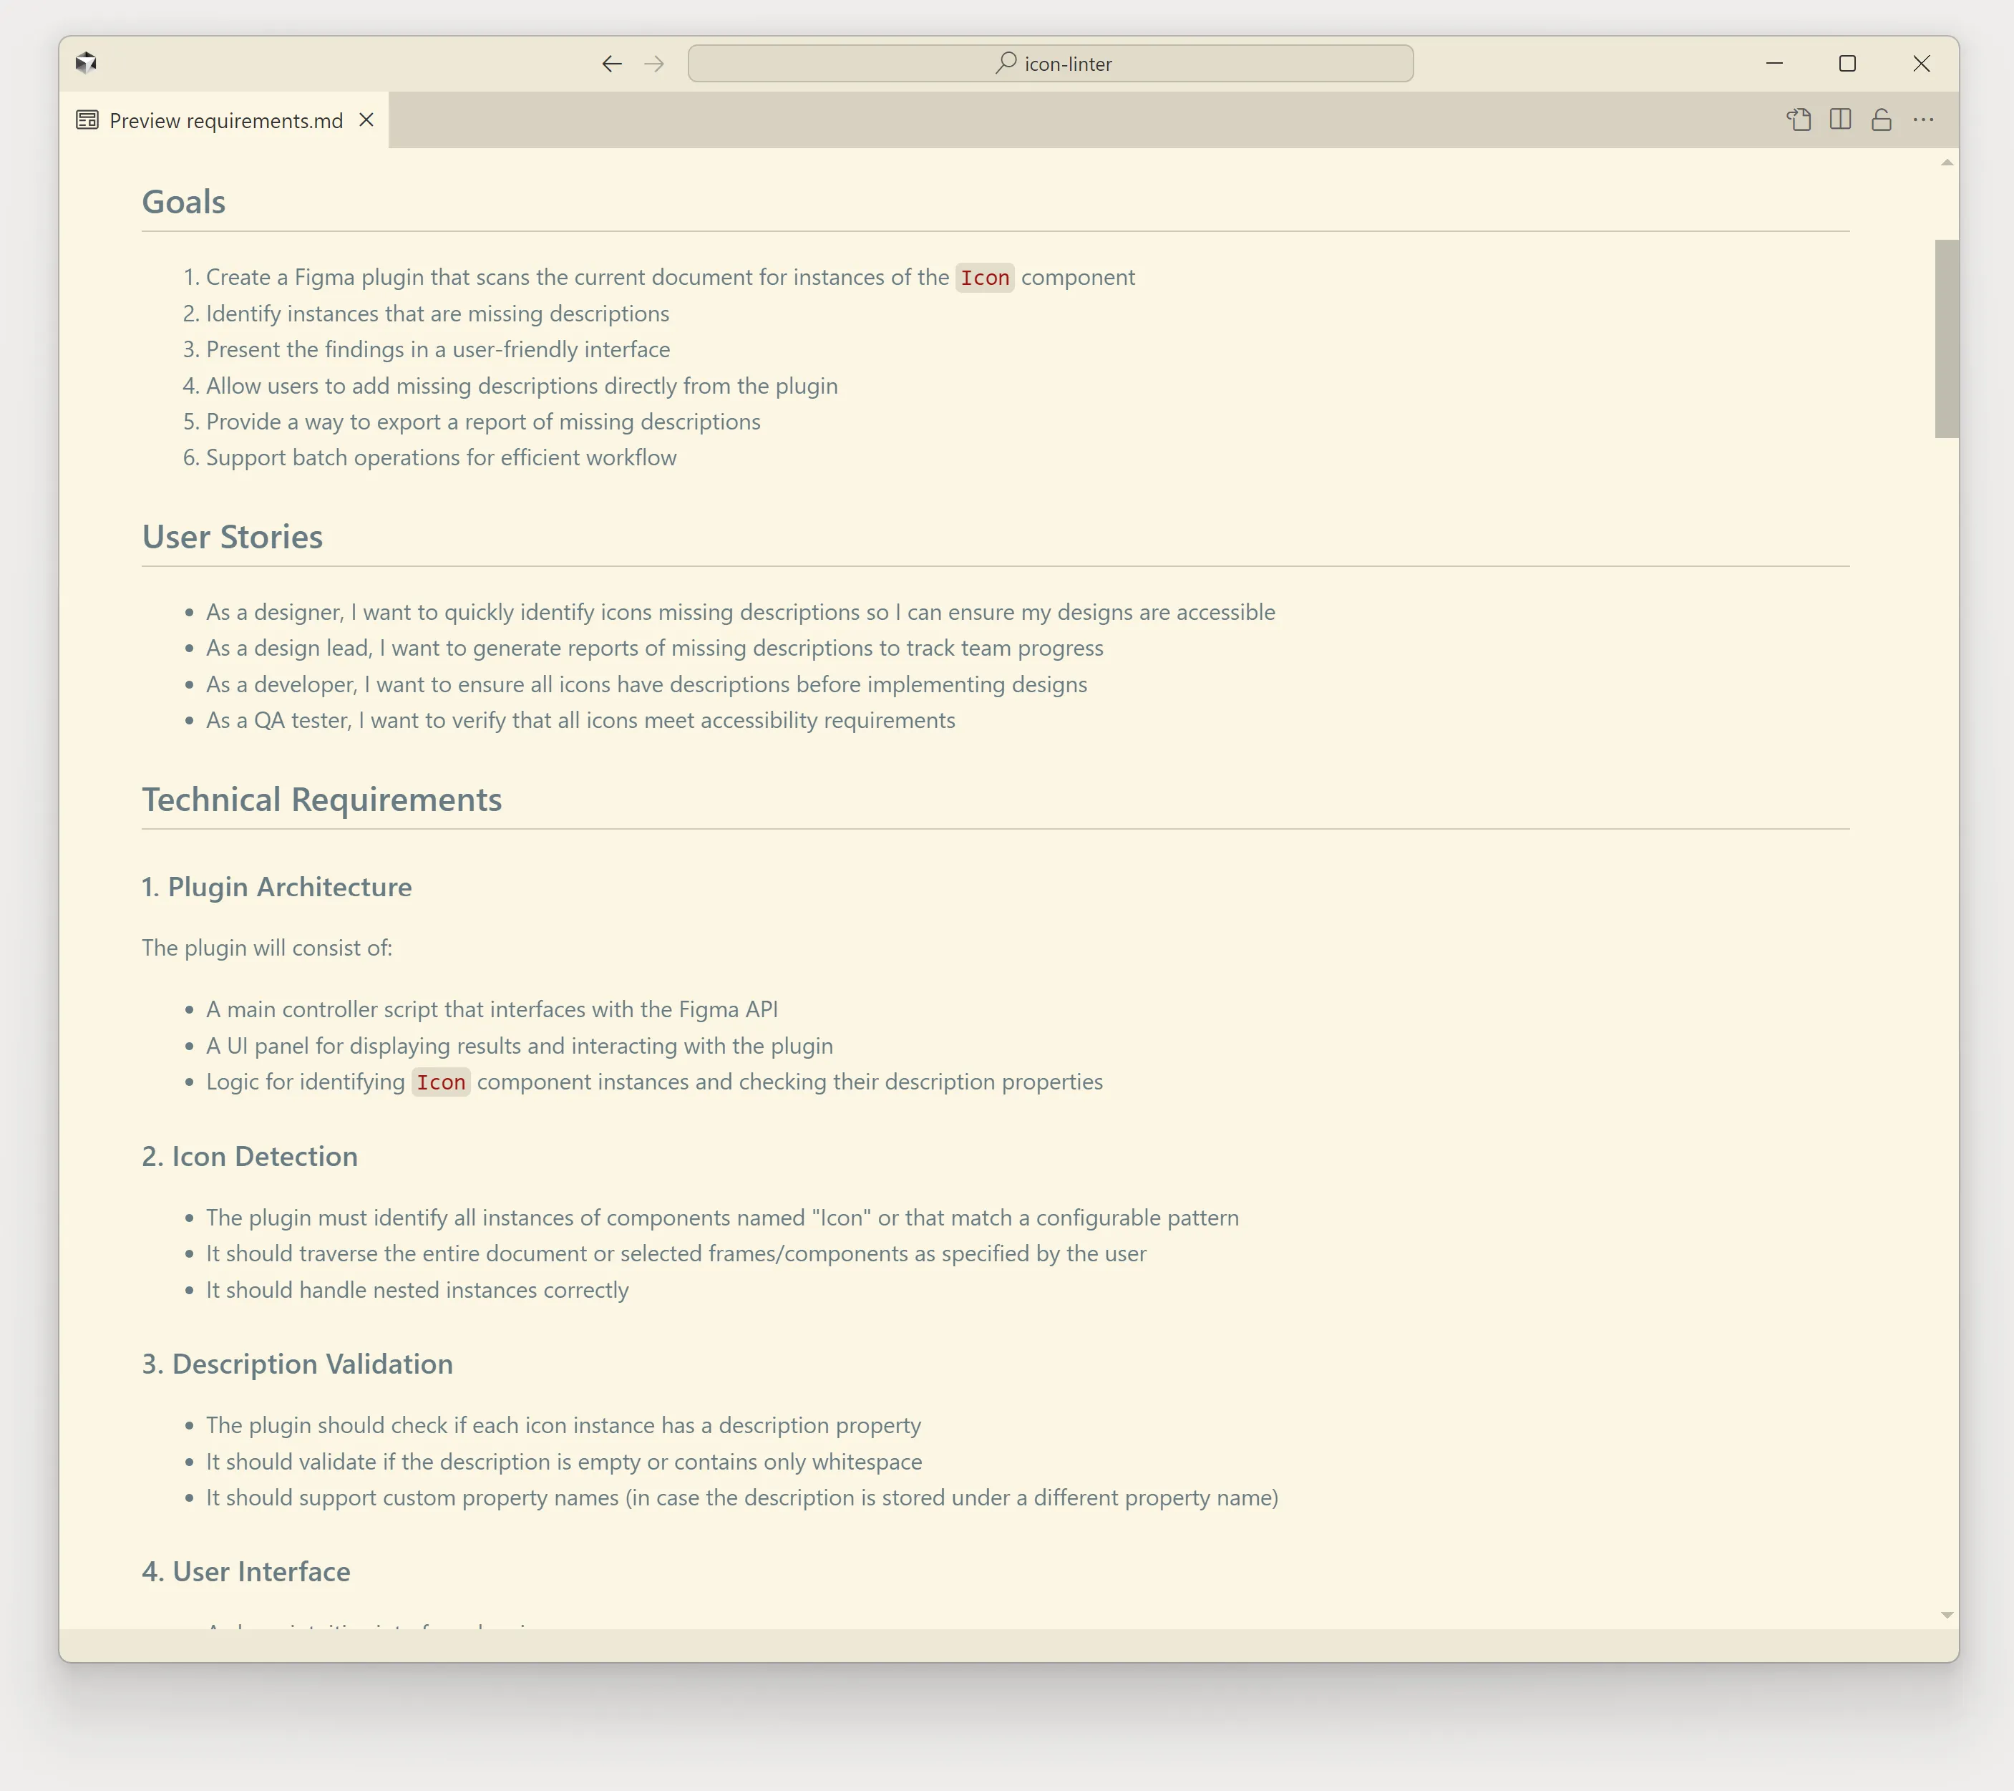Click the 'As a design lead' user story
Screen dimensions: 2014x1791
pos(656,649)
